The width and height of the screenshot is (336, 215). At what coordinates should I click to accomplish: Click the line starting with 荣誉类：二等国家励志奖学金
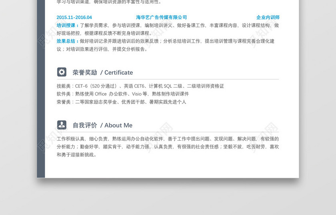121,102
